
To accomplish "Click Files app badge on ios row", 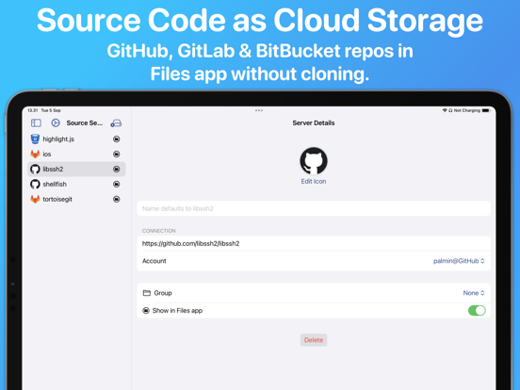I will tap(117, 154).
